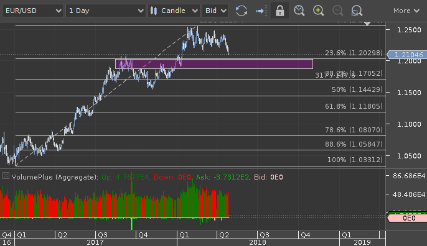The image size is (427, 246).
Task: Click the zoom in magnifier icon
Action: (x=318, y=11)
